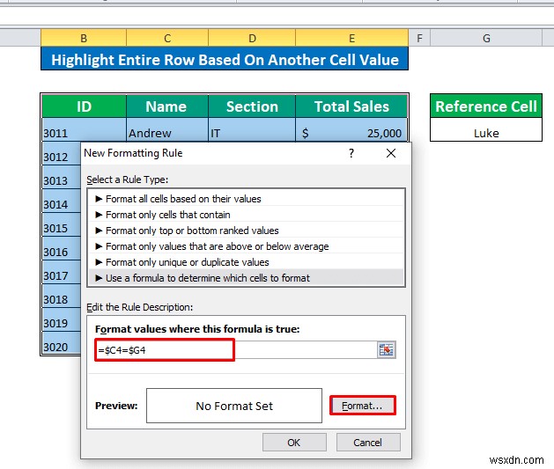Click the Total Sales header cell
This screenshot has height=469, width=554.
(x=351, y=106)
